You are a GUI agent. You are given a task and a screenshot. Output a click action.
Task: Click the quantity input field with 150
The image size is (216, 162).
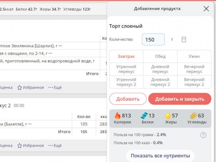[x=153, y=40]
